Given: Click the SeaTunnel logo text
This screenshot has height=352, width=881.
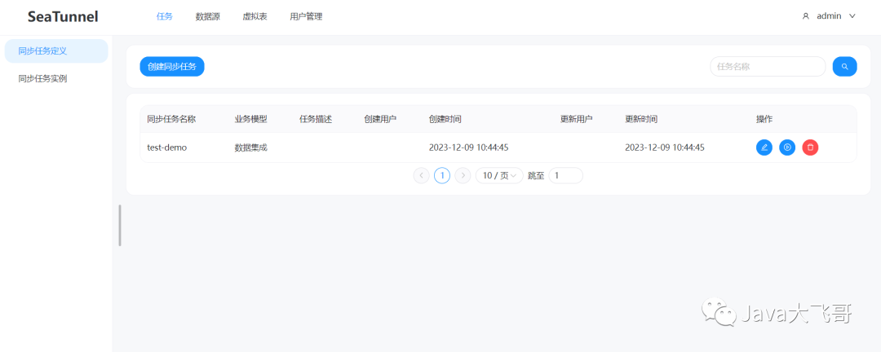Looking at the screenshot, I should pos(63,17).
